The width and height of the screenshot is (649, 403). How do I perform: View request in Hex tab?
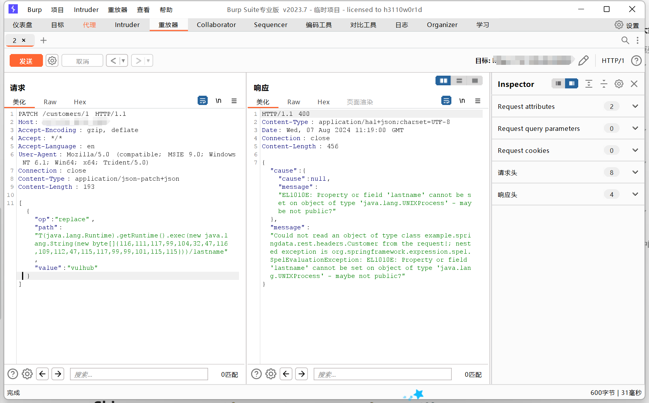click(x=80, y=102)
